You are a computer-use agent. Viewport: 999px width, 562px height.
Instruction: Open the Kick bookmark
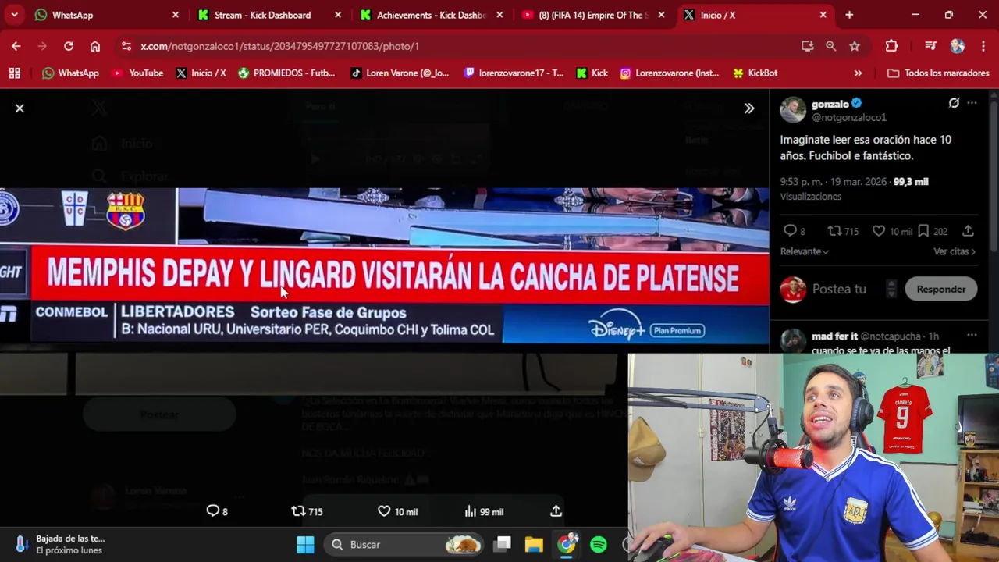(x=592, y=73)
